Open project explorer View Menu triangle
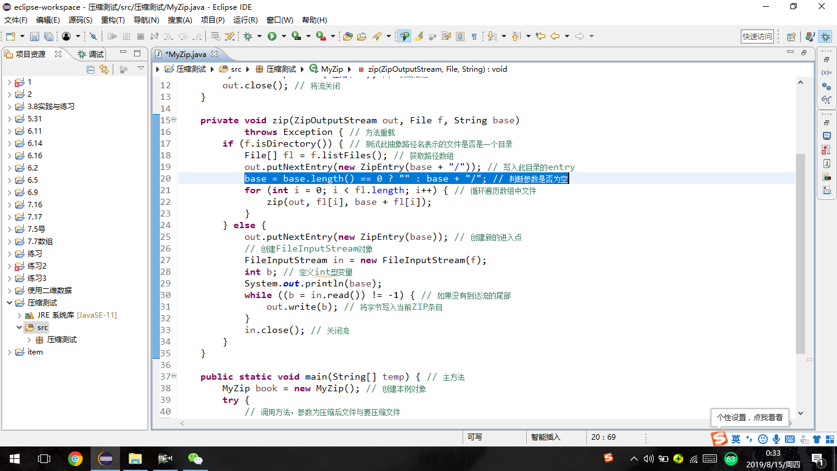 point(141,69)
